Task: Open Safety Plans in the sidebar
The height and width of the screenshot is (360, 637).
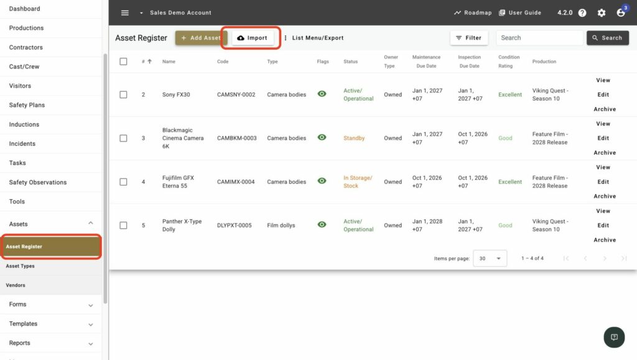Action: (x=51, y=105)
